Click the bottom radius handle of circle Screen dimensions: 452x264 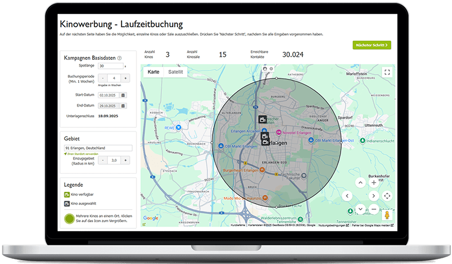point(276,207)
